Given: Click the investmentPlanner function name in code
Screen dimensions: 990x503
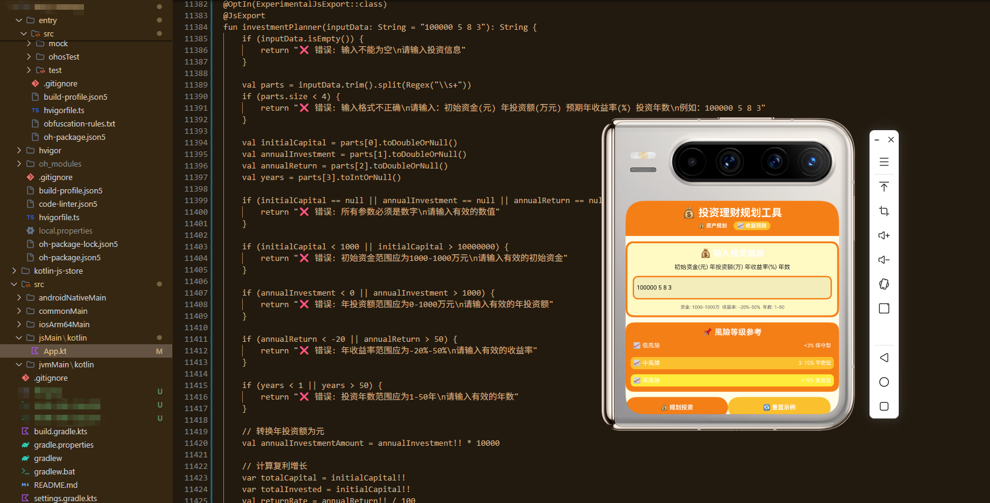Looking at the screenshot, I should coord(282,27).
